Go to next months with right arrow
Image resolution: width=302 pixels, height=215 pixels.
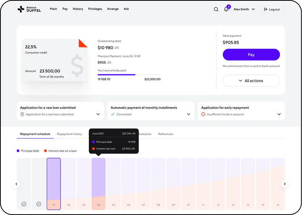[x=285, y=184]
